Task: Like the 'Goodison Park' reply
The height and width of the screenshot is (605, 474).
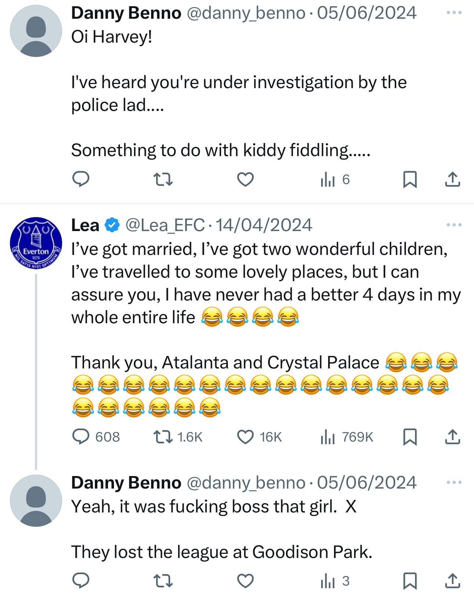Action: (x=245, y=581)
